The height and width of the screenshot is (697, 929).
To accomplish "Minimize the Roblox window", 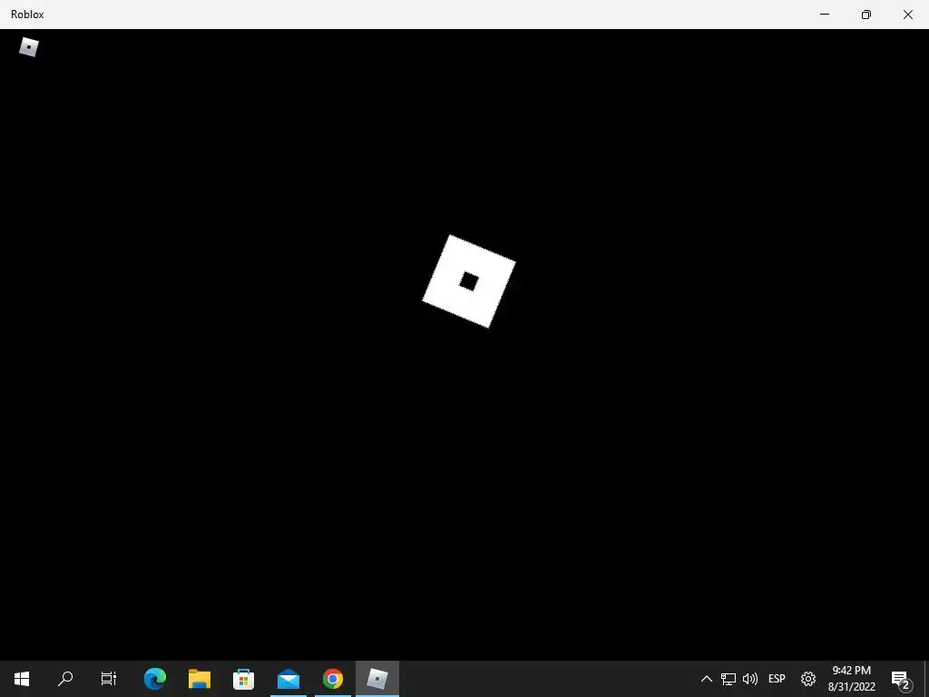I will point(824,15).
